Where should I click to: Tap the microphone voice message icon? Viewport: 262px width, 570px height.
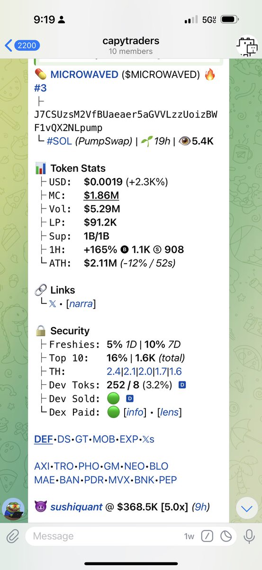click(x=249, y=536)
